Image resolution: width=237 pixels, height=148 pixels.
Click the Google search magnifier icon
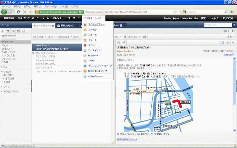pyautogui.click(x=226, y=12)
